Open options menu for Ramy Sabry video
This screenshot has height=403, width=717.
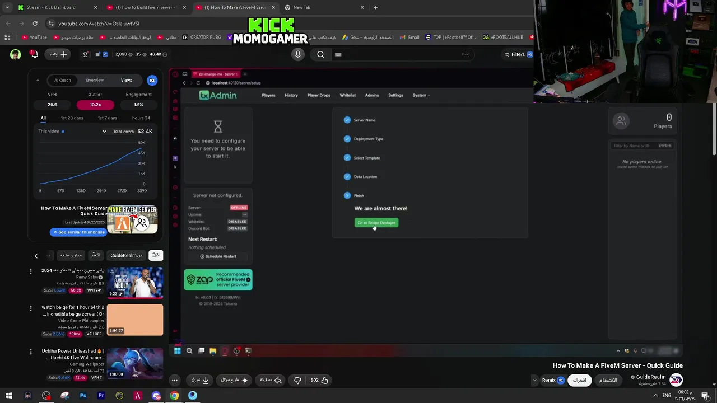31,271
